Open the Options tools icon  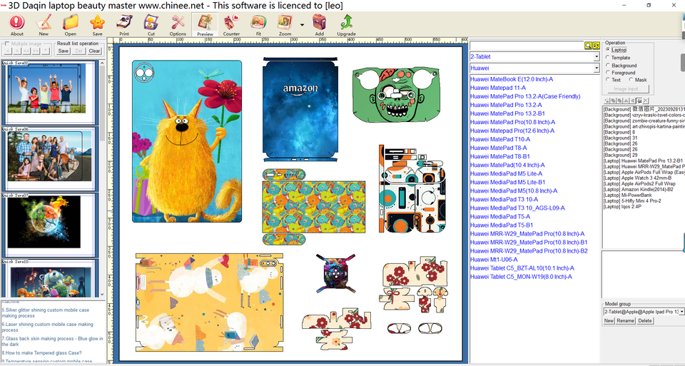coord(178,24)
